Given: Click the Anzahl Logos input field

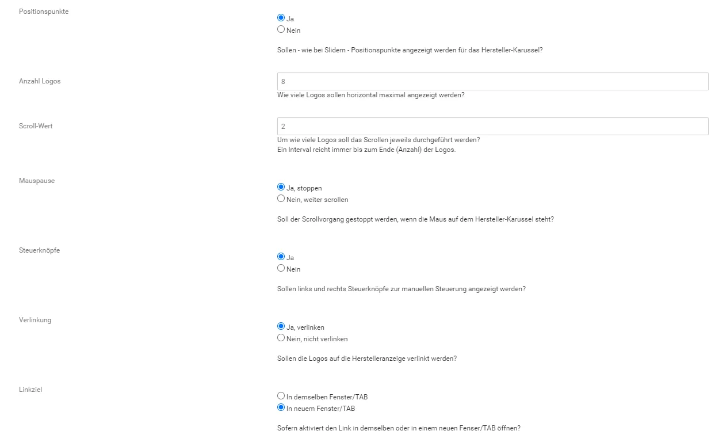Looking at the screenshot, I should (x=492, y=82).
